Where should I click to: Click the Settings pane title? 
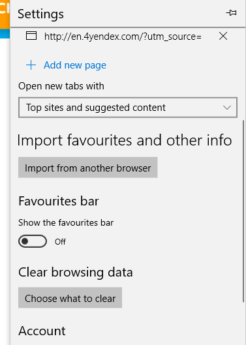(x=40, y=14)
